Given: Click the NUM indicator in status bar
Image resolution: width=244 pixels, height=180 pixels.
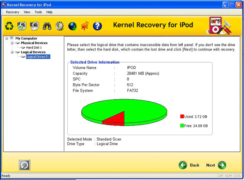Looking at the screenshot, I should pyautogui.click(x=228, y=176).
